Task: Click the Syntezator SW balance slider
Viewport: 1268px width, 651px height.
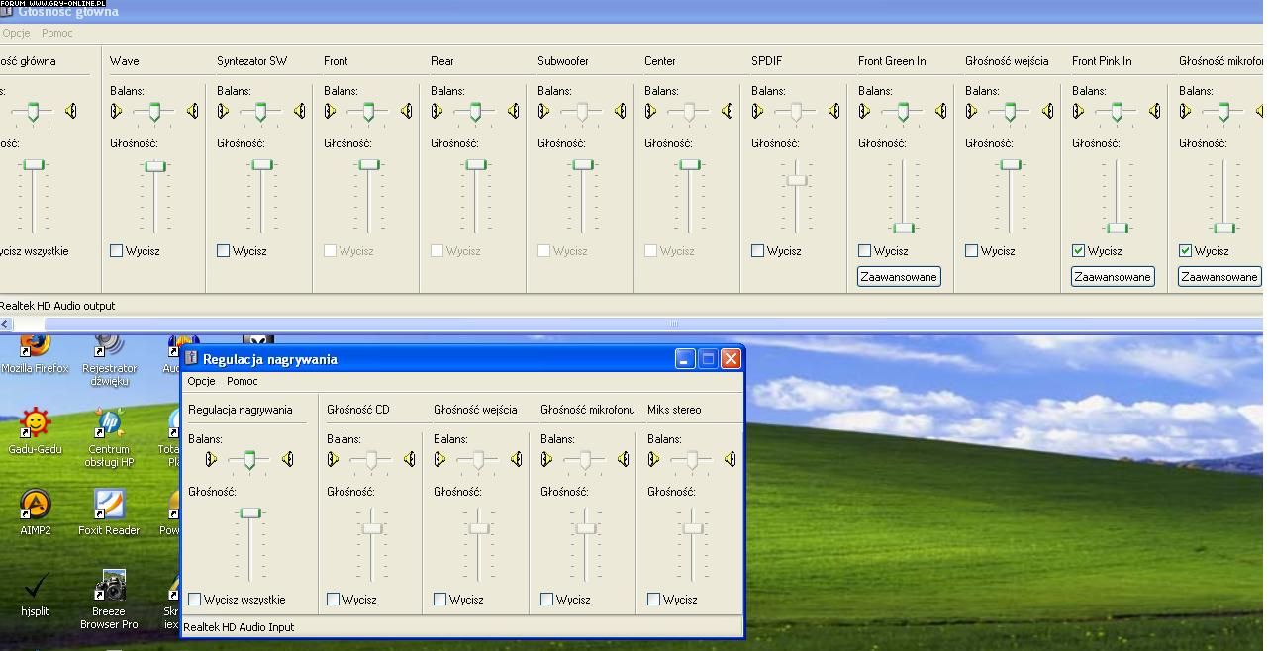Action: point(261,112)
